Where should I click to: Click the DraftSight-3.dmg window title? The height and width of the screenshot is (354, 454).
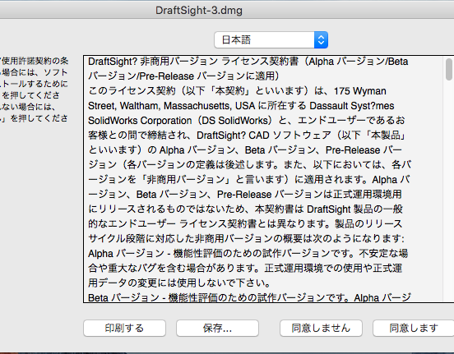pyautogui.click(x=199, y=11)
